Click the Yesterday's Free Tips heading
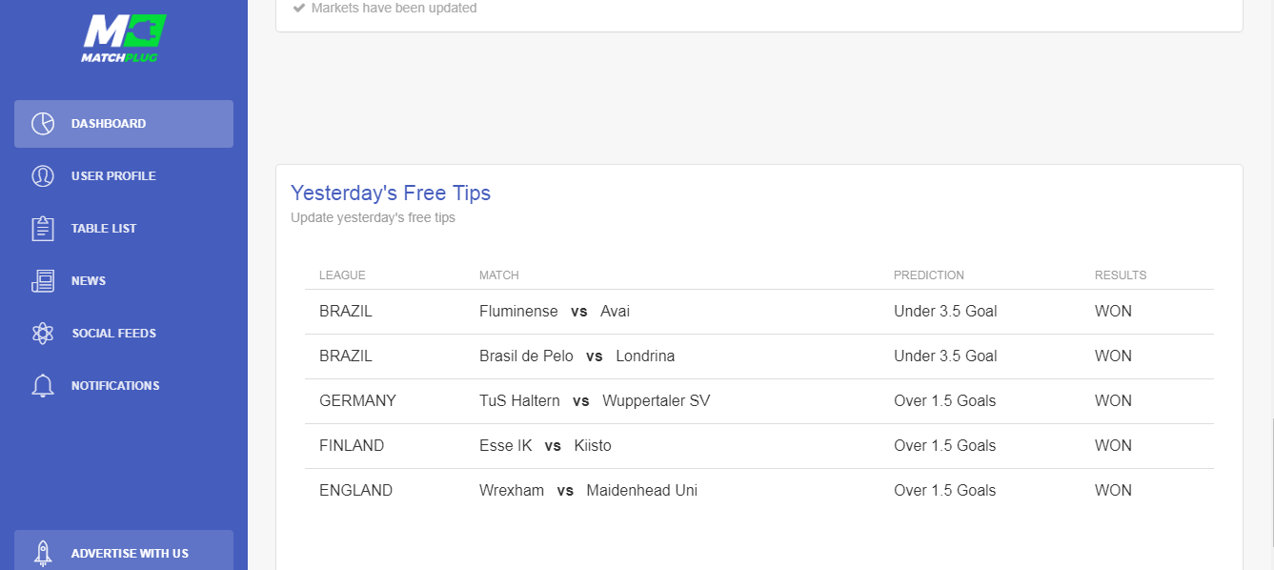This screenshot has height=570, width=1274. coord(391,193)
